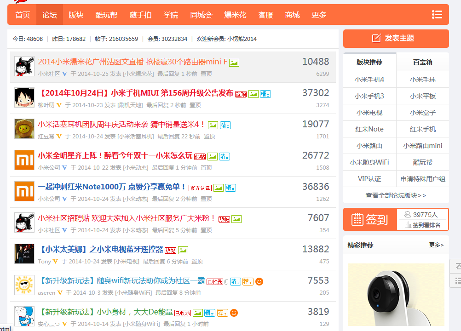Open the 更多 navigation dropdown

point(318,14)
